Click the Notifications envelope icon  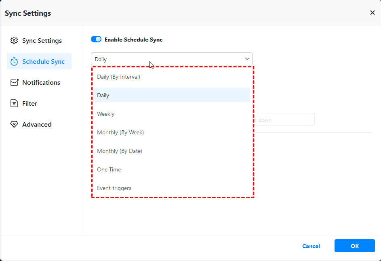click(x=14, y=82)
